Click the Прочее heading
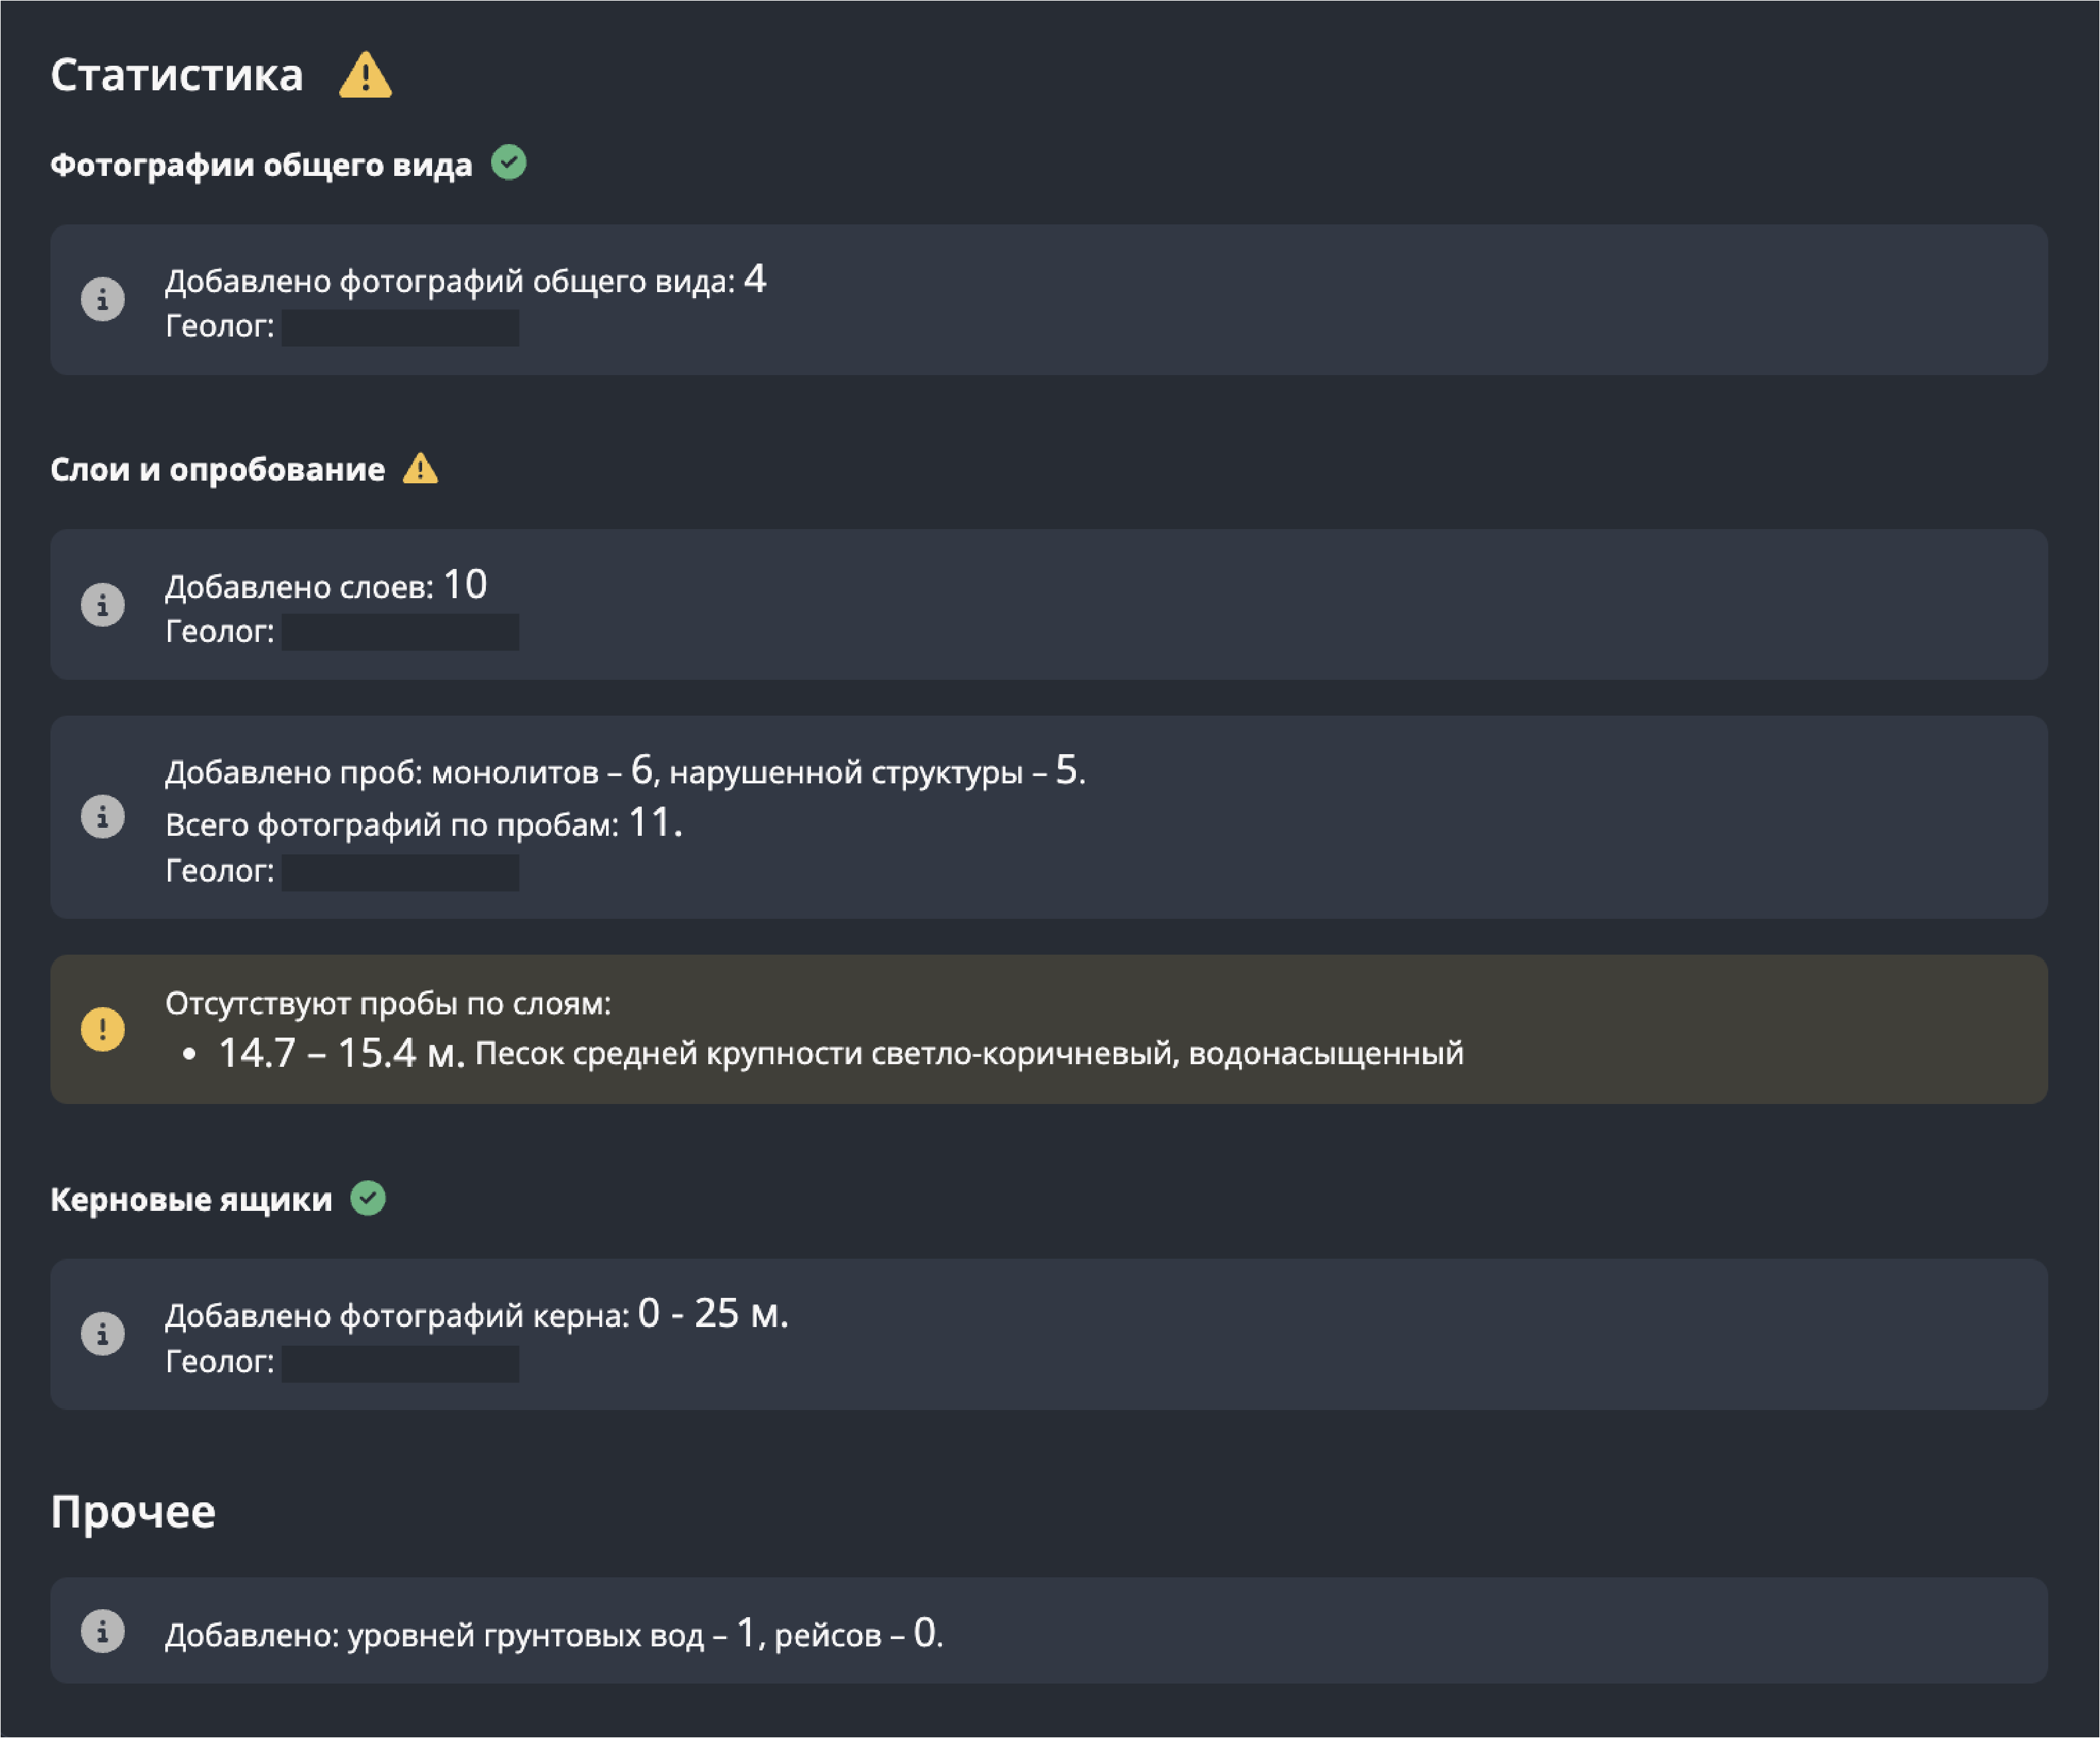 click(133, 1511)
